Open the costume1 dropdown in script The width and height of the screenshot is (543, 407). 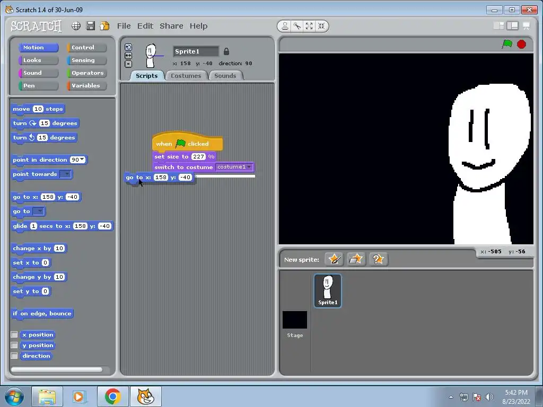tap(234, 167)
